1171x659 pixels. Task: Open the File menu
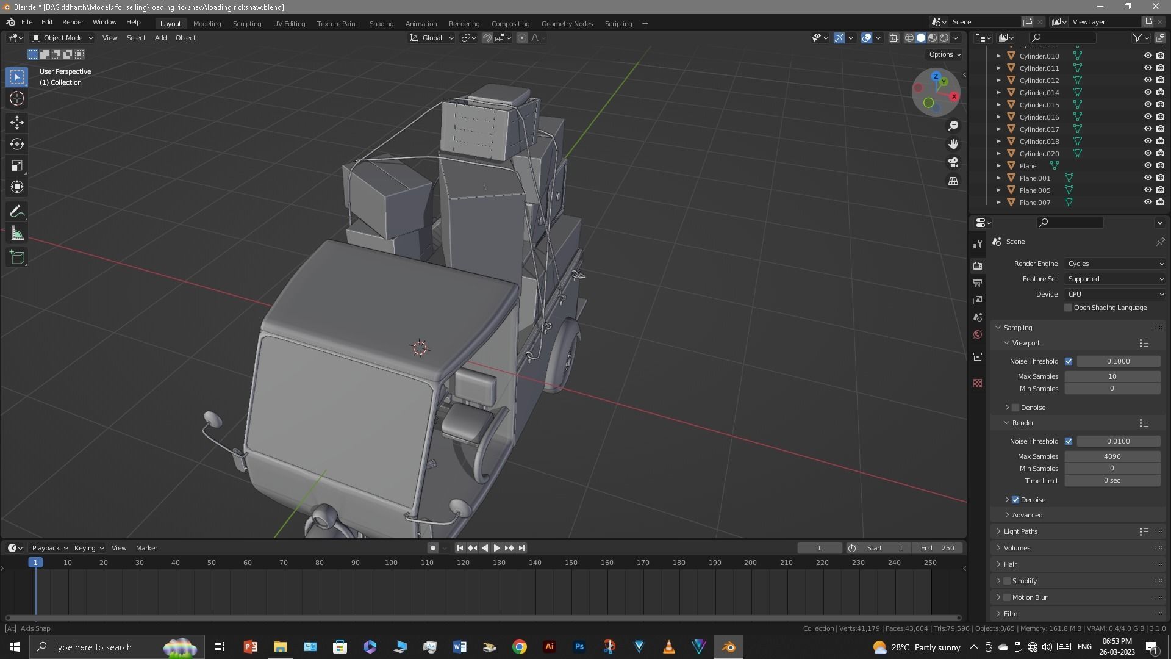tap(27, 22)
